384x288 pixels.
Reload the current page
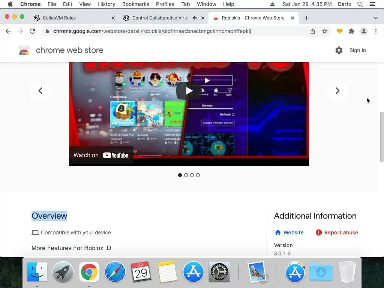coord(32,31)
